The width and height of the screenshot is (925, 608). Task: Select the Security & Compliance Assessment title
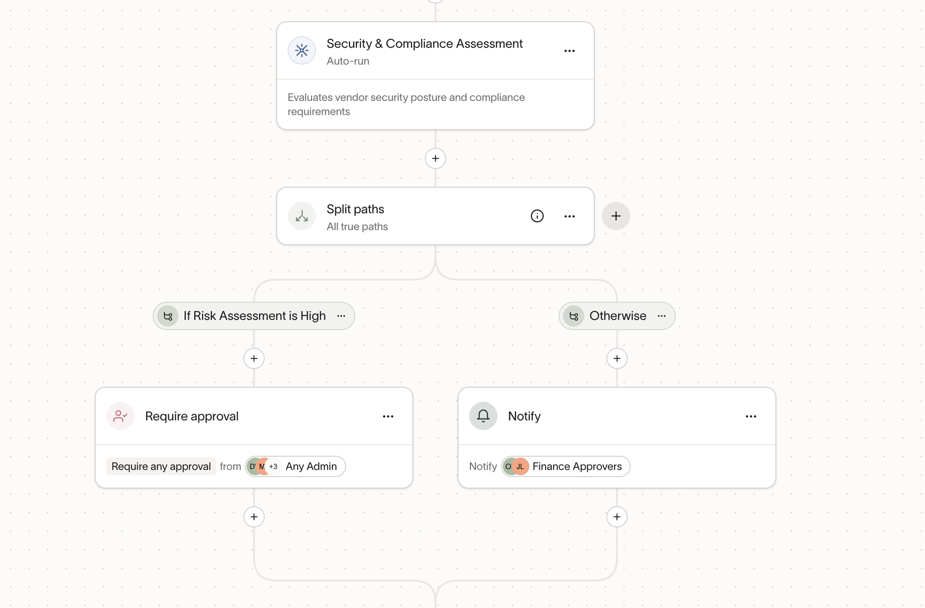[x=425, y=43]
